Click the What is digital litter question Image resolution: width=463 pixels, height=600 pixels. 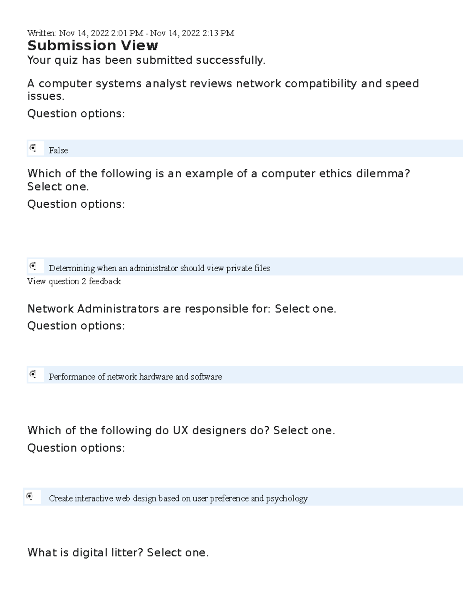118,552
